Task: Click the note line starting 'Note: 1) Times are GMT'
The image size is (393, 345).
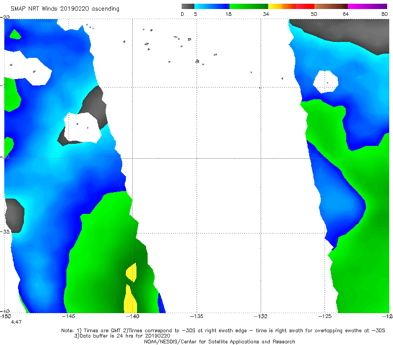Action: click(x=223, y=331)
